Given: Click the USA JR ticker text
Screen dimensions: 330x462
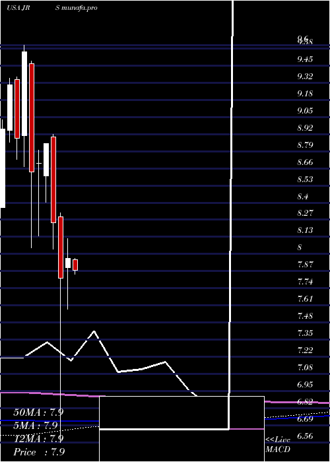Looking at the screenshot, I should point(19,8).
